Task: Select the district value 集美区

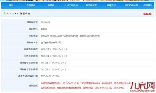Action: (44, 29)
